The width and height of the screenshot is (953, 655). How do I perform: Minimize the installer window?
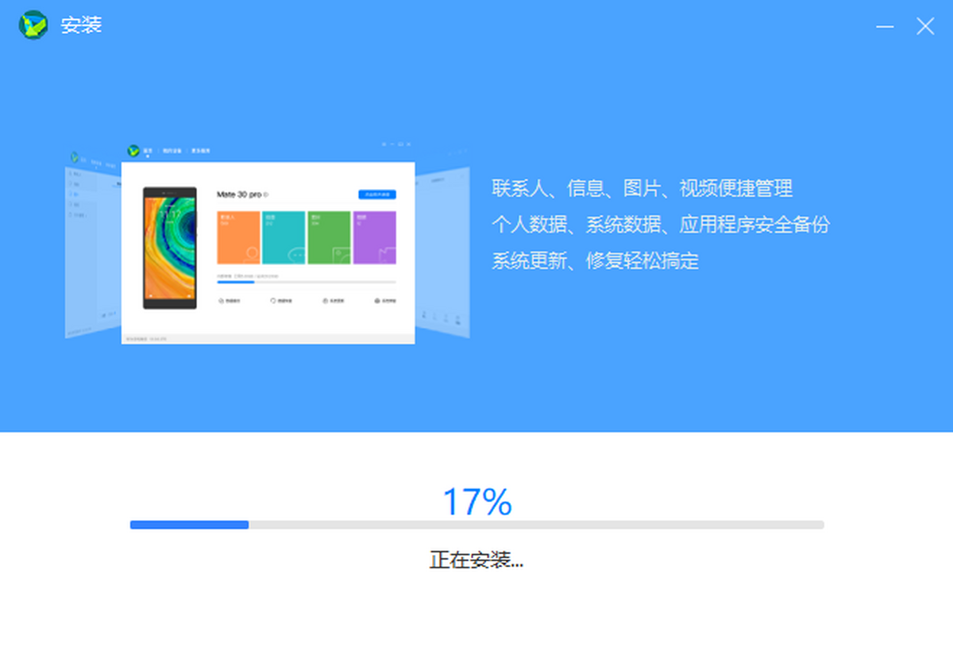coord(885,26)
